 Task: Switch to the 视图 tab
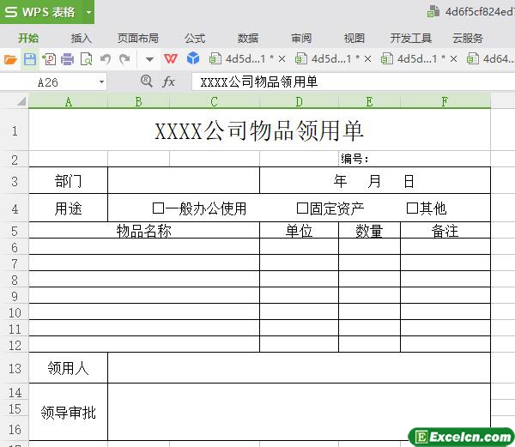point(354,39)
